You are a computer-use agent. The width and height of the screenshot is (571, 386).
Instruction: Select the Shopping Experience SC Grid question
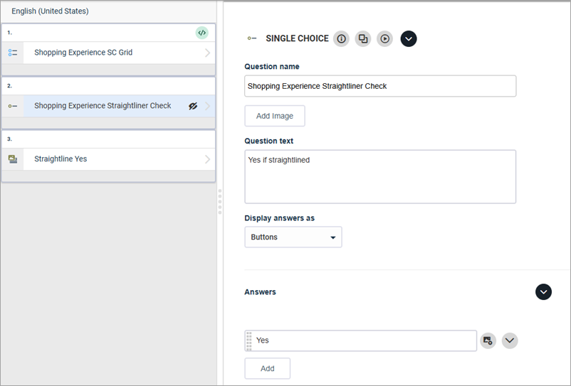coord(83,53)
